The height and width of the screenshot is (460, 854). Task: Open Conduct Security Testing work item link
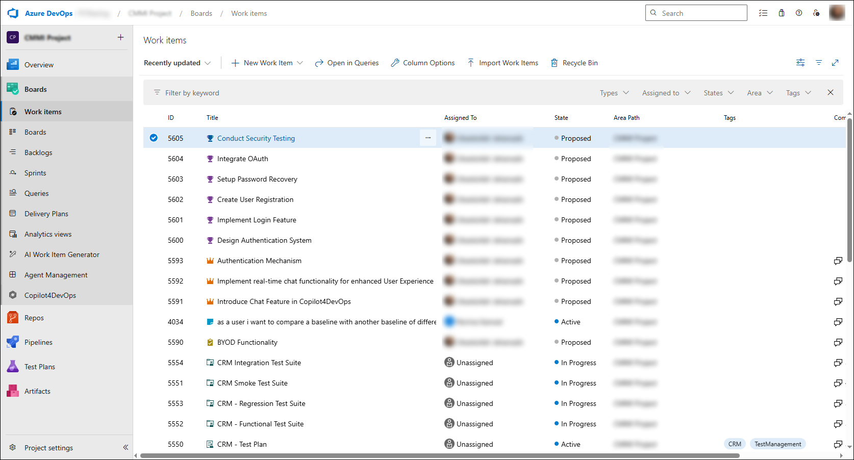tap(256, 138)
